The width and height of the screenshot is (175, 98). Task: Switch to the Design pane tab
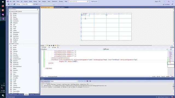(44, 47)
